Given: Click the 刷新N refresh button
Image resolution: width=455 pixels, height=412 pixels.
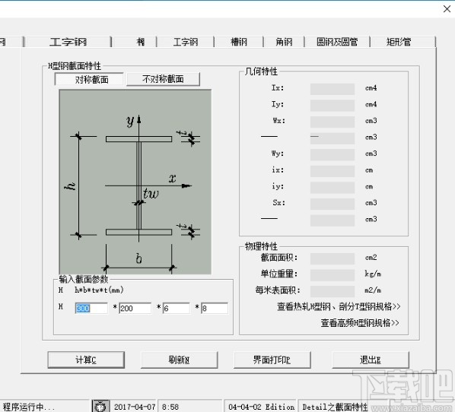Looking at the screenshot, I should pyautogui.click(x=179, y=360).
